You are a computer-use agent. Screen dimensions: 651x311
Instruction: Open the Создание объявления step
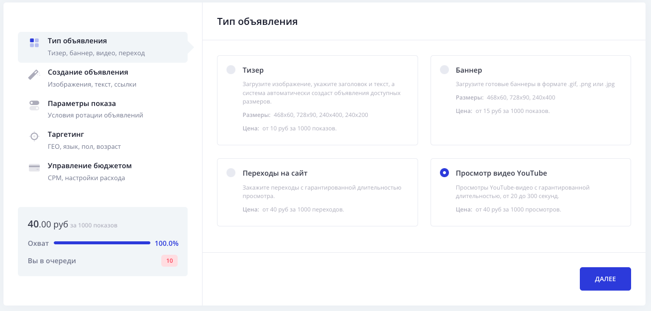point(88,72)
